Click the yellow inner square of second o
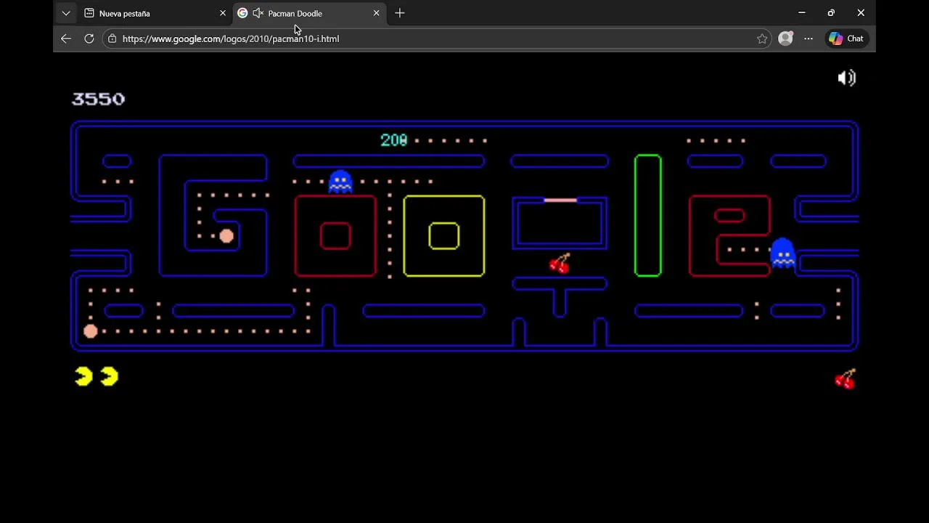929x523 pixels. point(444,236)
